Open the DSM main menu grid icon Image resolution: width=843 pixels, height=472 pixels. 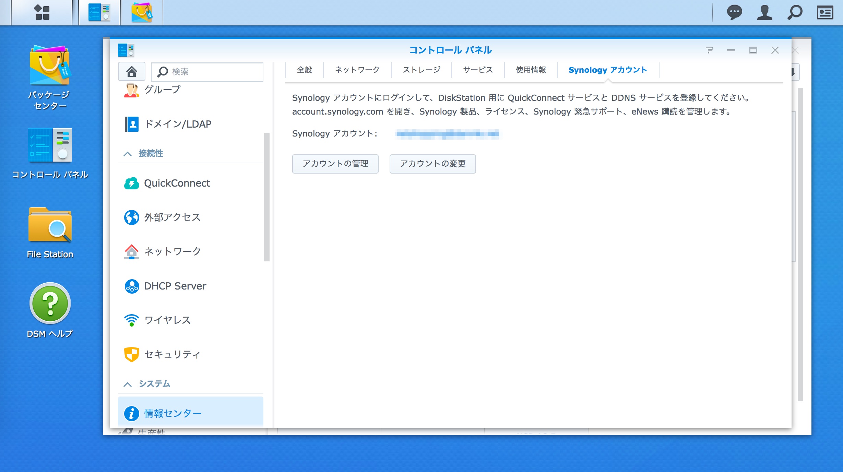[x=42, y=13]
